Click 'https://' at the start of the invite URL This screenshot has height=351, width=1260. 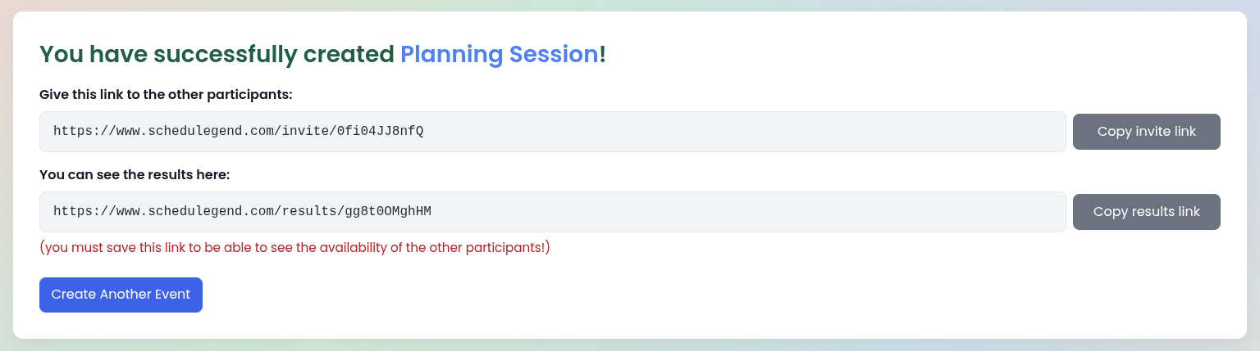coord(84,131)
